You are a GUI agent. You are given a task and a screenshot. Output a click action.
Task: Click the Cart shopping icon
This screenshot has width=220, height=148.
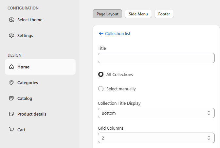[11, 130]
